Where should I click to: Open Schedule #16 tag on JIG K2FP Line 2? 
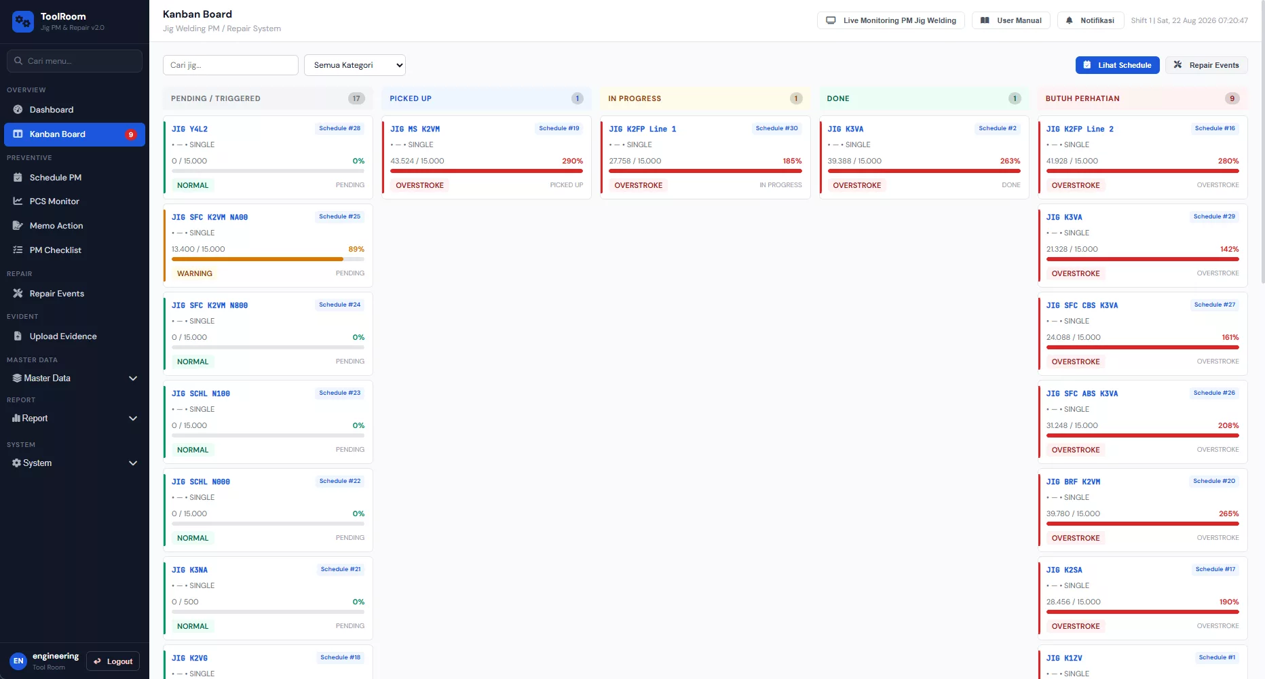coord(1215,128)
